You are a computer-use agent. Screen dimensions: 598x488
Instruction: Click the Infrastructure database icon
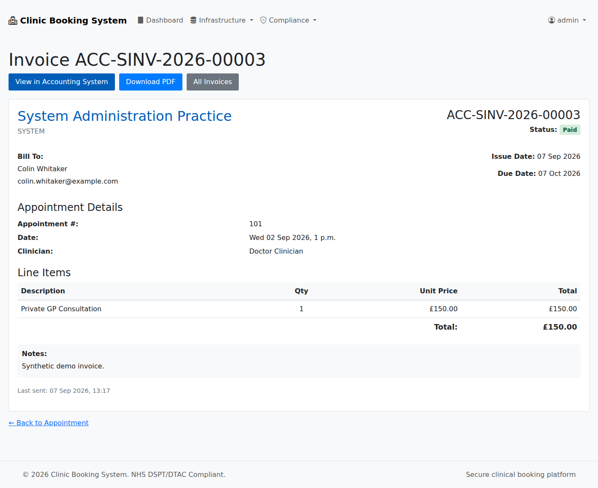(x=193, y=20)
